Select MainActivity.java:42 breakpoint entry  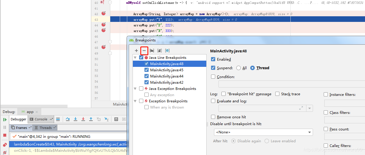167,83
